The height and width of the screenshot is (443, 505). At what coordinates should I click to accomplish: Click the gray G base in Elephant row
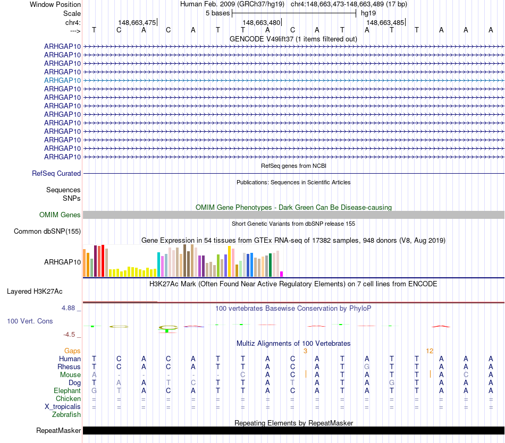[94, 390]
